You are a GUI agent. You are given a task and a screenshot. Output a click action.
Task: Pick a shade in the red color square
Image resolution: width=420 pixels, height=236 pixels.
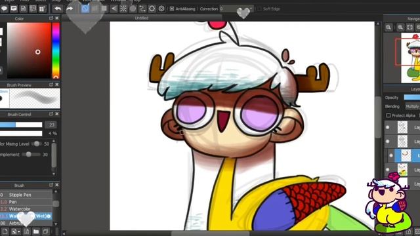(29, 50)
